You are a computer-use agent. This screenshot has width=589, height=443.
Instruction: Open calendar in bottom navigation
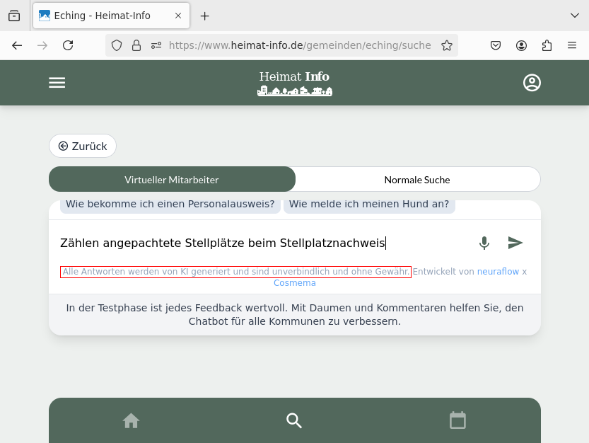click(x=457, y=421)
